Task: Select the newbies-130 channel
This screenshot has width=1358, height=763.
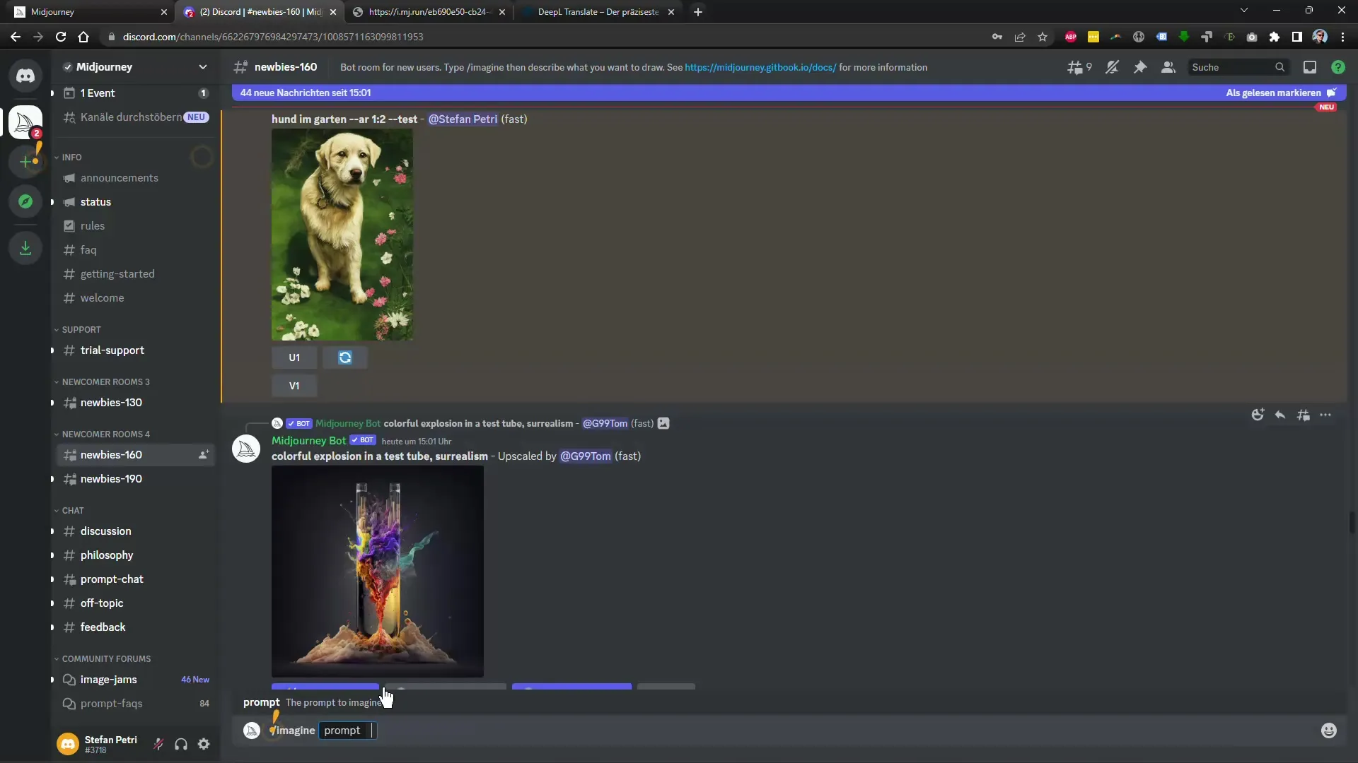Action: [x=111, y=401]
